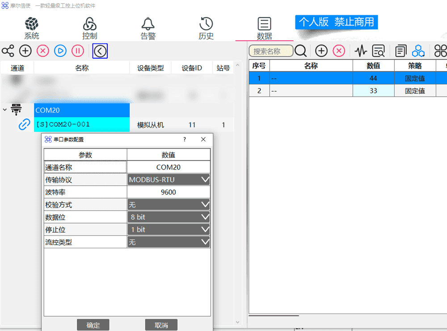This screenshot has width=447, height=331.
Task: Open the 停止位 1 bit dropdown
Action: pyautogui.click(x=169, y=229)
